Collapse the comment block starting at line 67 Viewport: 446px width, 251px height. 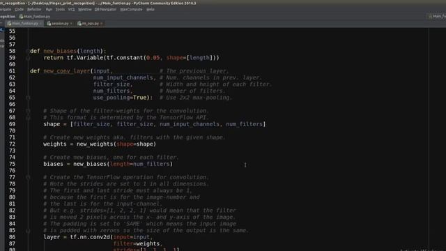(28, 111)
